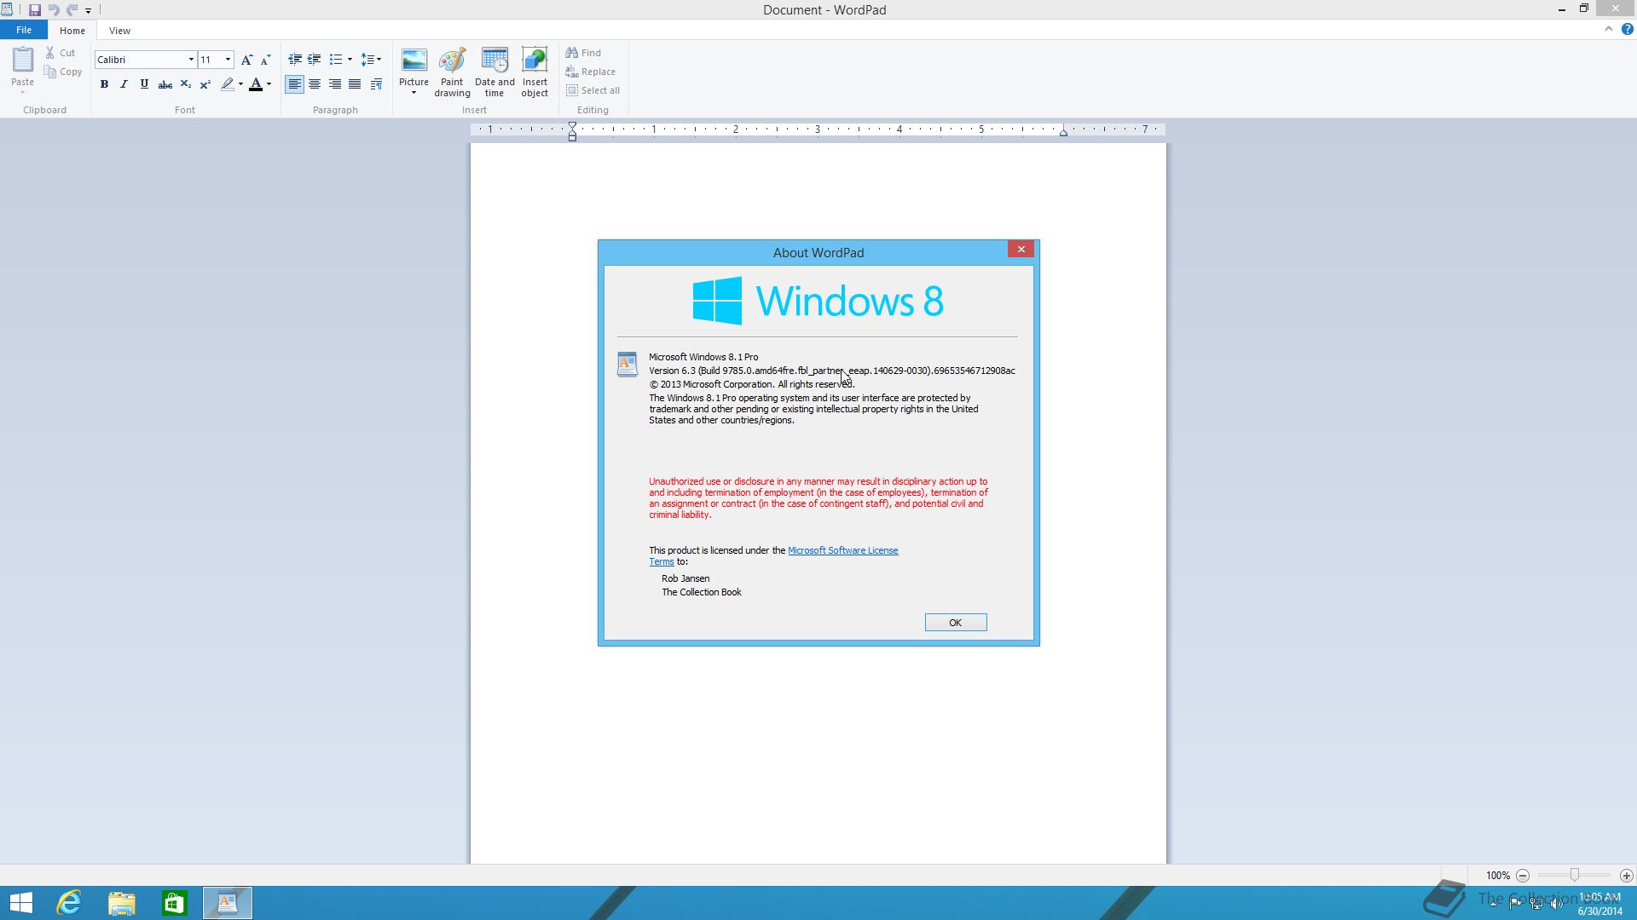Click Select all in Editing group
Viewport: 1637px width, 920px height.
pyautogui.click(x=593, y=90)
